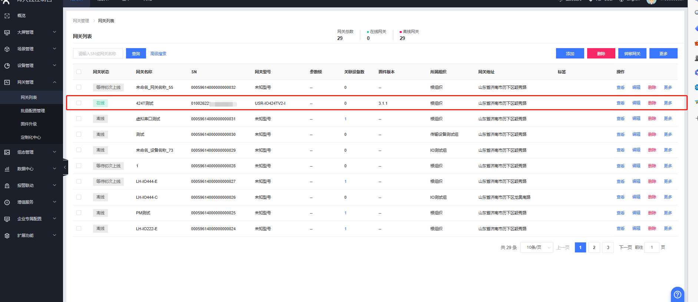698x302 pixels.
Task: Click the 扩展功能 layers icon
Action: tap(7, 236)
